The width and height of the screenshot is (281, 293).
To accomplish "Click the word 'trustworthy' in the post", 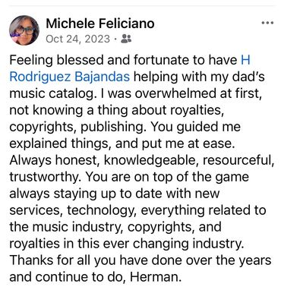I will click(x=44, y=177).
